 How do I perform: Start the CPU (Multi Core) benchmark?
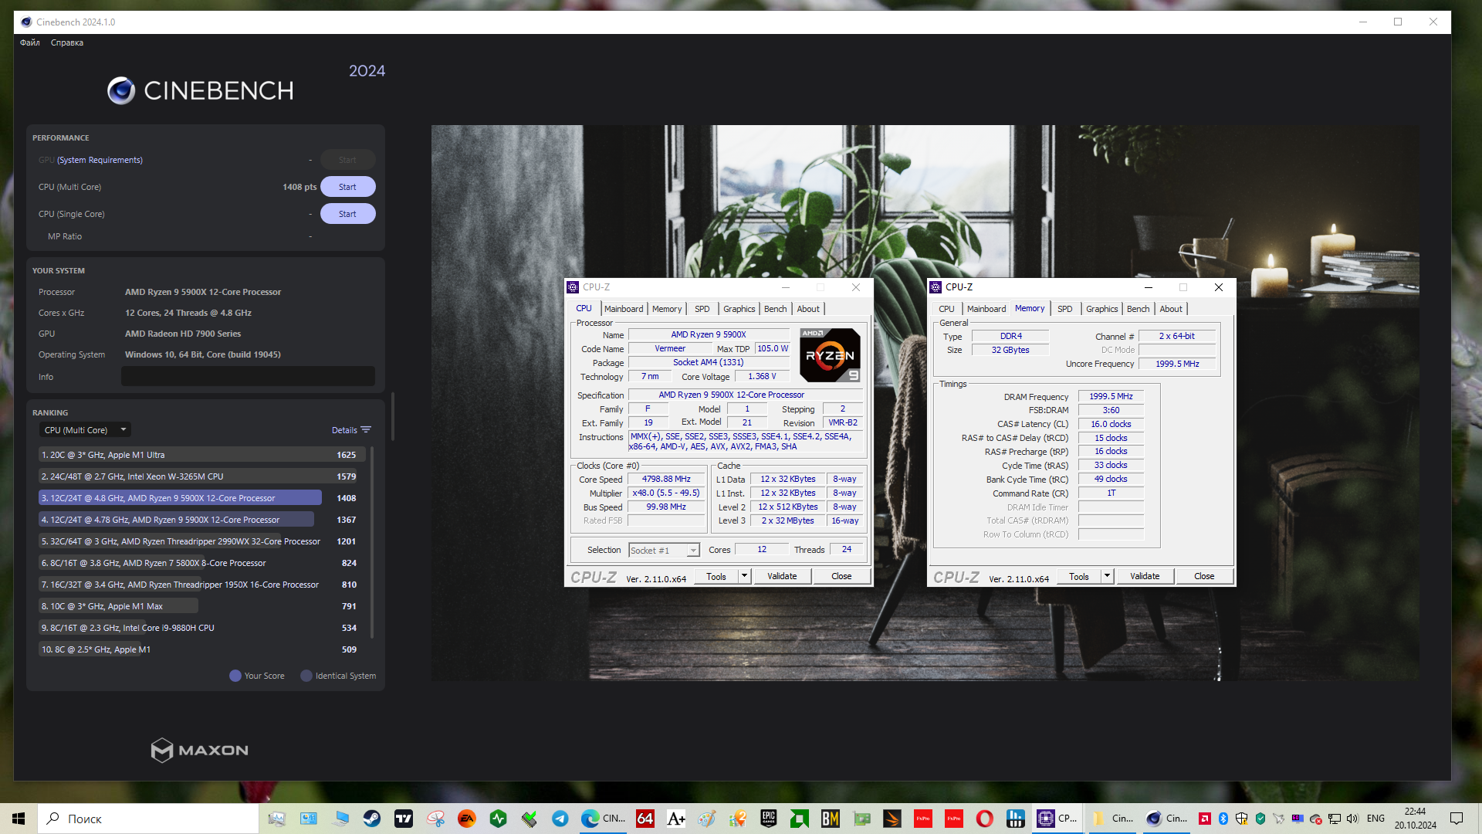click(348, 187)
